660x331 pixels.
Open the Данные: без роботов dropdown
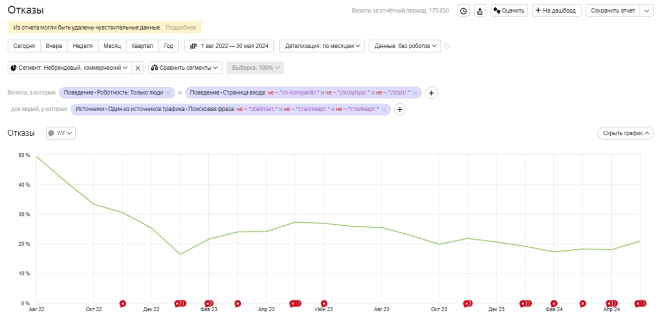point(405,46)
